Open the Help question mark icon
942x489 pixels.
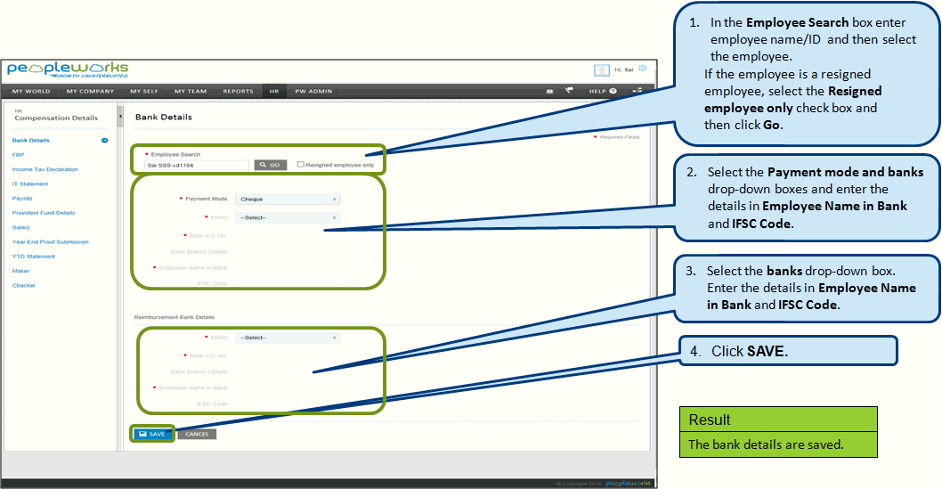[612, 91]
